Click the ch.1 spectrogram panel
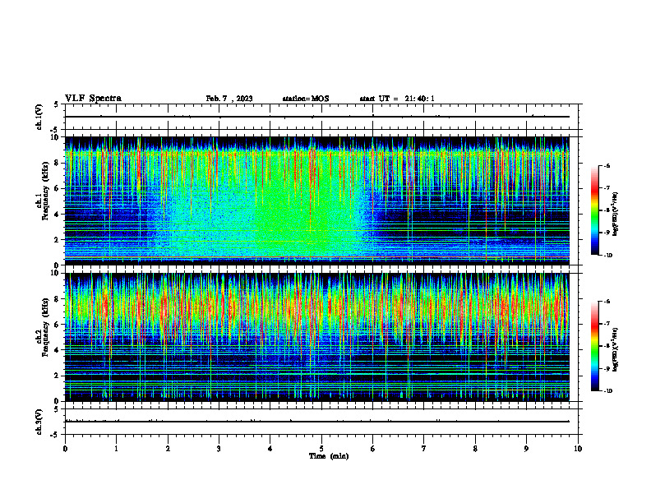 click(316, 201)
